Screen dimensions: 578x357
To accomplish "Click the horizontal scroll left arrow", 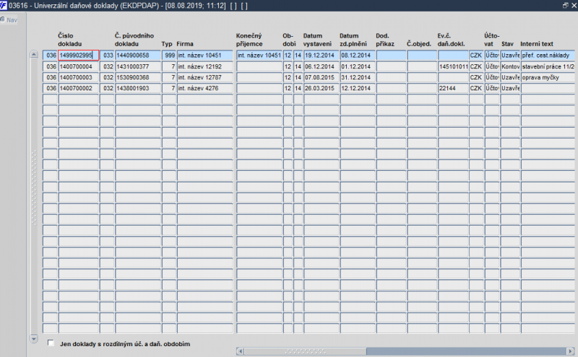I will pos(240,351).
